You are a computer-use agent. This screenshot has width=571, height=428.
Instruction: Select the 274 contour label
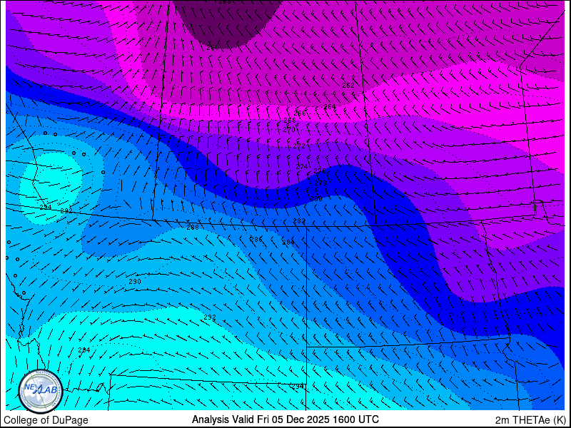302,167
